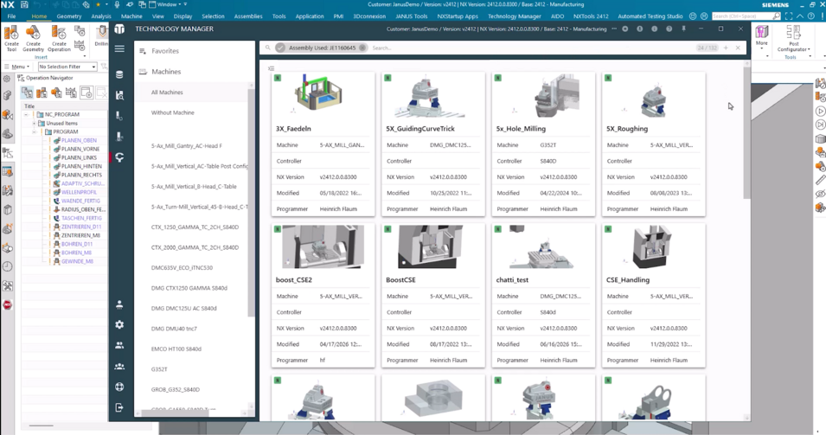Select EMCO HT100 S840d machine

coord(176,349)
